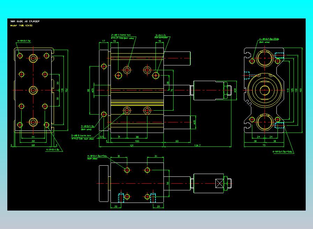This screenshot has width=313, height=229.
Task: Click the "100" body length dimension
Action: pyautogui.click(x=137, y=141)
